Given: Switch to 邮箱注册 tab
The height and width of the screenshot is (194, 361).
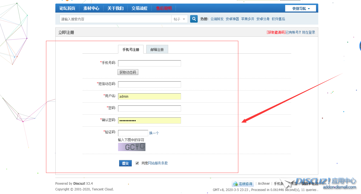Looking at the screenshot, I should click(x=157, y=49).
